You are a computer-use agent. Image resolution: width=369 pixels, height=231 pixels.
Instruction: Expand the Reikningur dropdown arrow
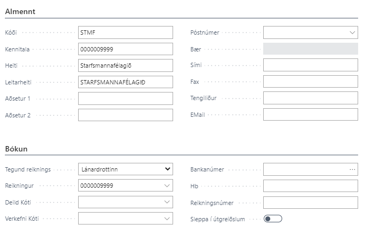coord(167,186)
